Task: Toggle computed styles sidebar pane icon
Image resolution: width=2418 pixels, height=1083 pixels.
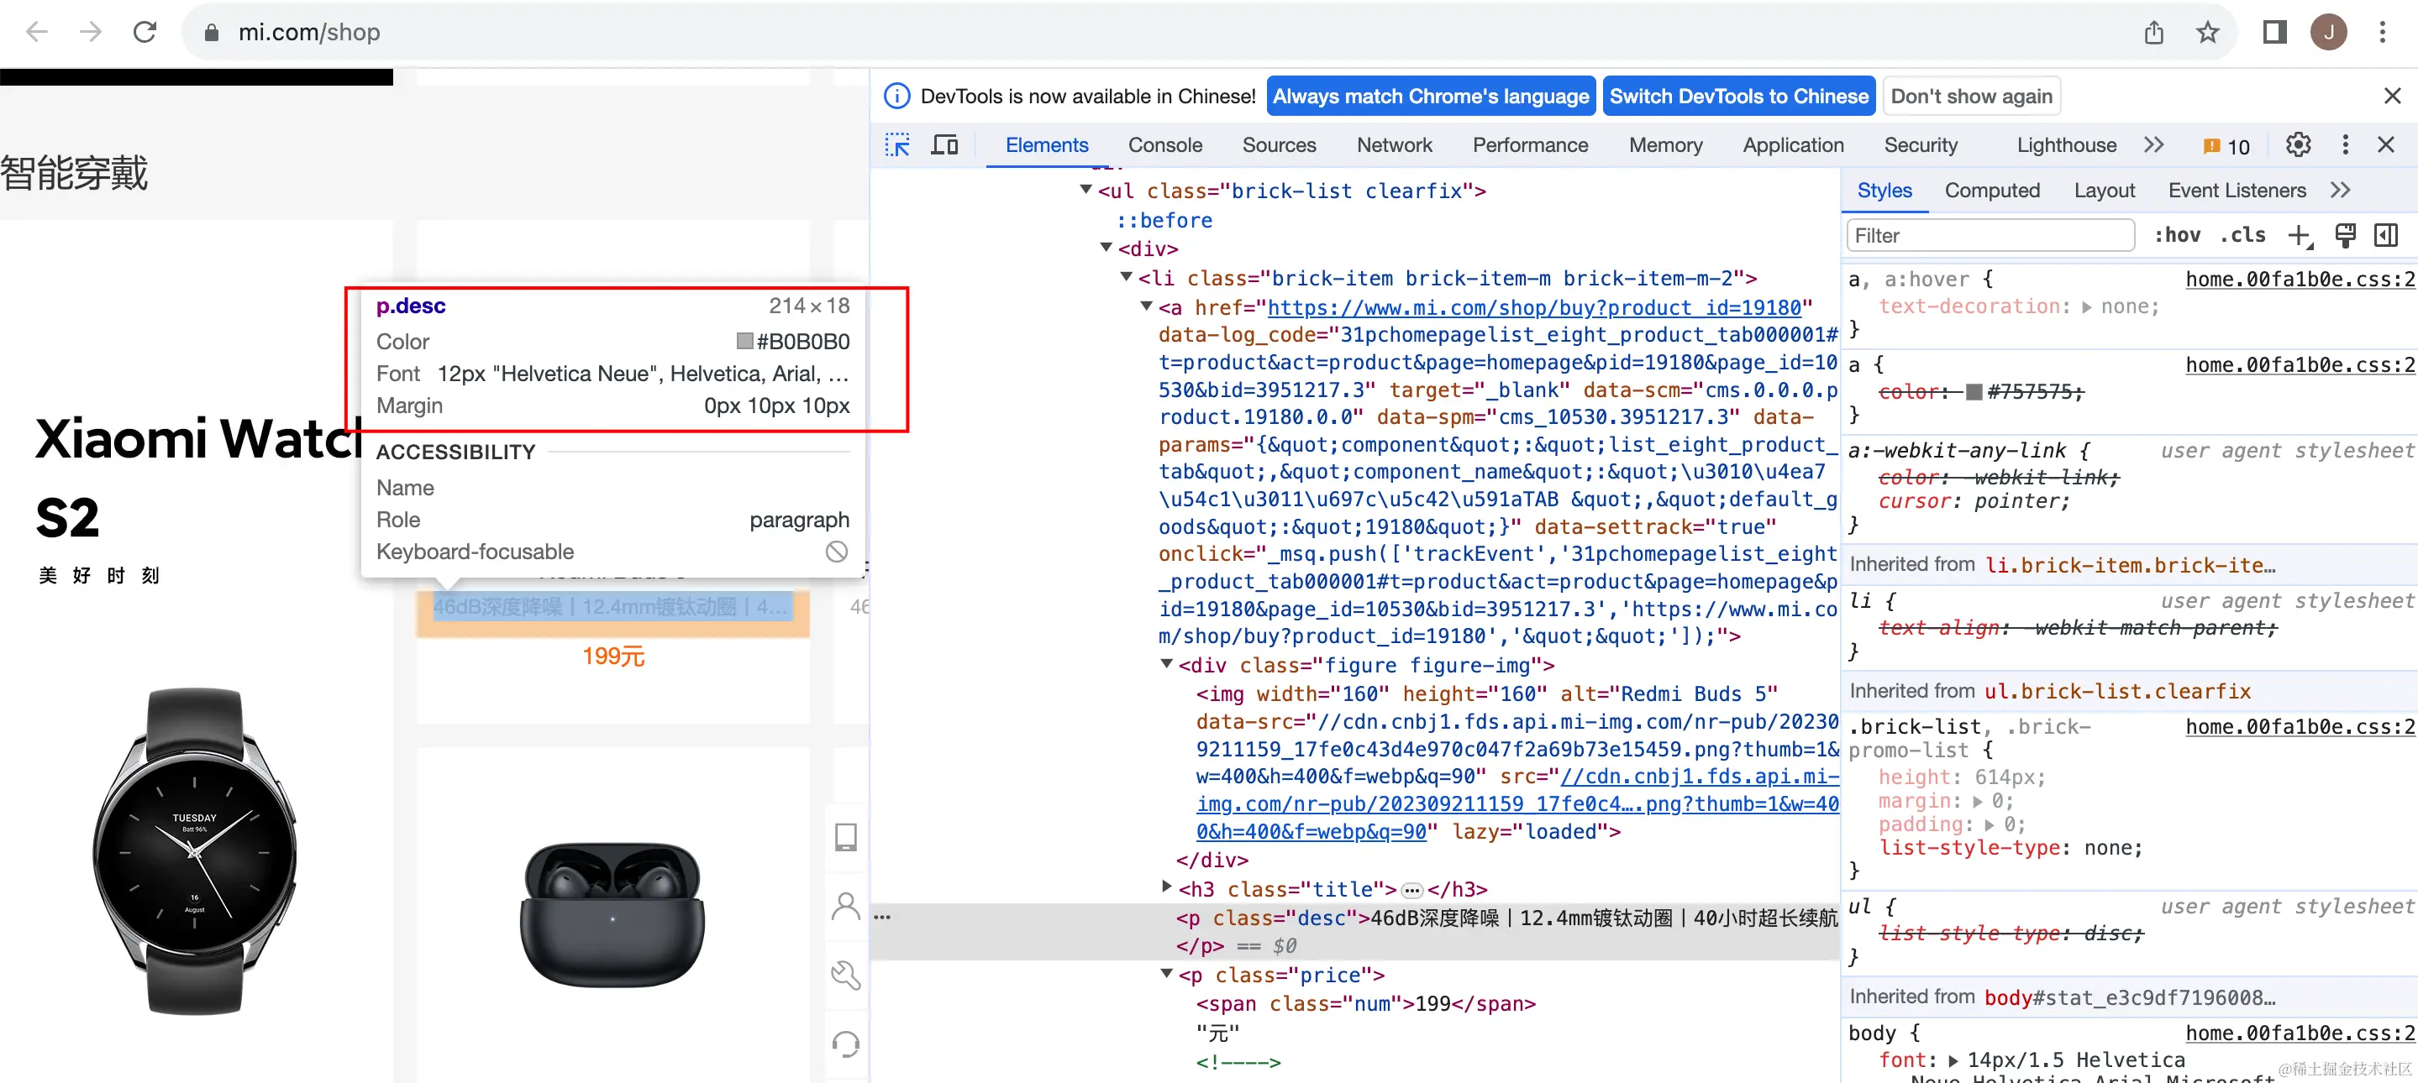Action: [x=2385, y=235]
